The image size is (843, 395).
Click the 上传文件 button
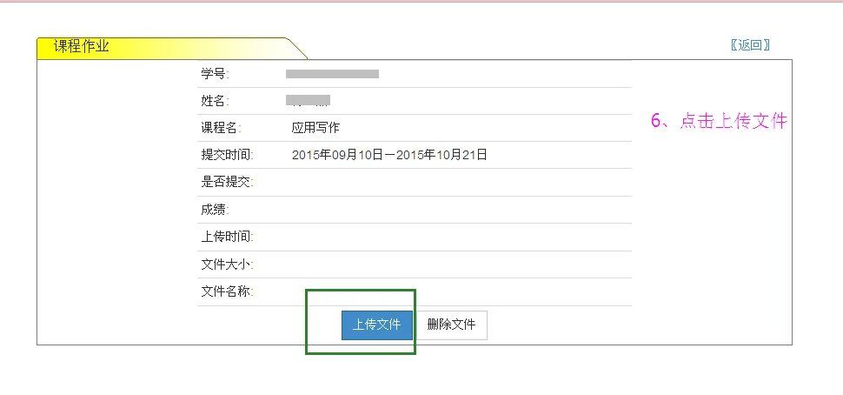377,325
